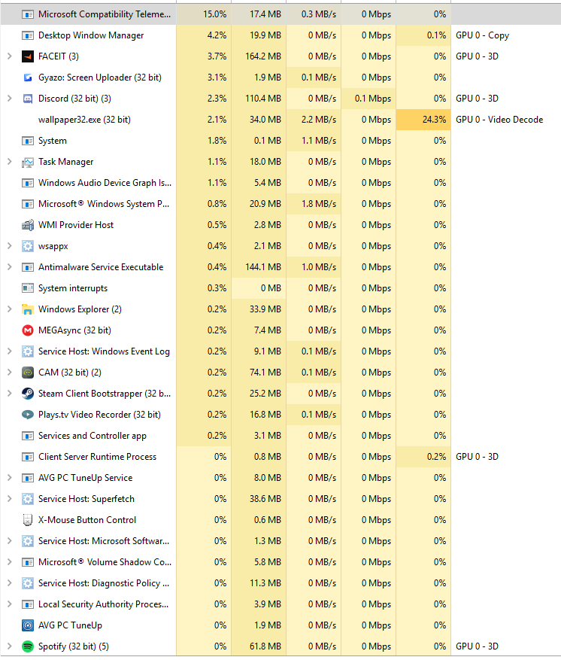The height and width of the screenshot is (660, 561).
Task: Select the CAM application icon
Action: 28,373
